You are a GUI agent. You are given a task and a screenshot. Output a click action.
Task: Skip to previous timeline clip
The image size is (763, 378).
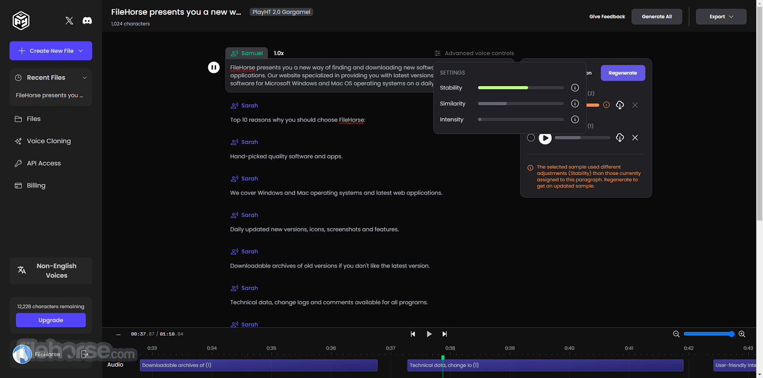413,334
